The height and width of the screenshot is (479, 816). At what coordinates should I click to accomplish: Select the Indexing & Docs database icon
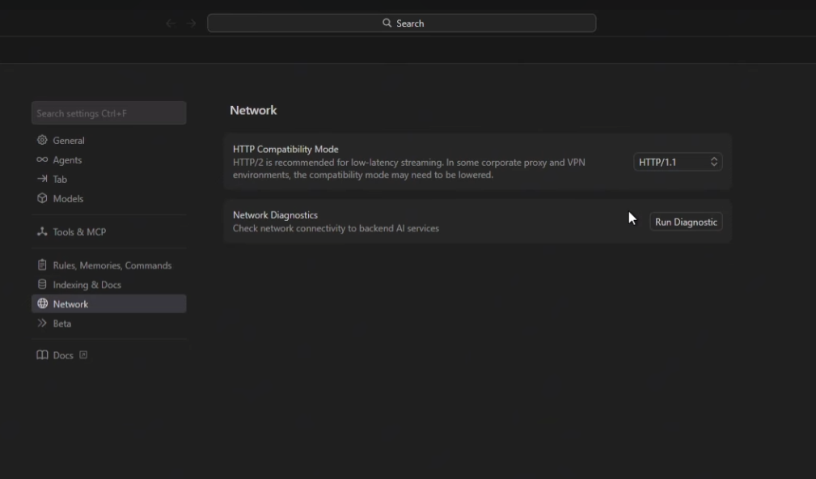tap(42, 285)
